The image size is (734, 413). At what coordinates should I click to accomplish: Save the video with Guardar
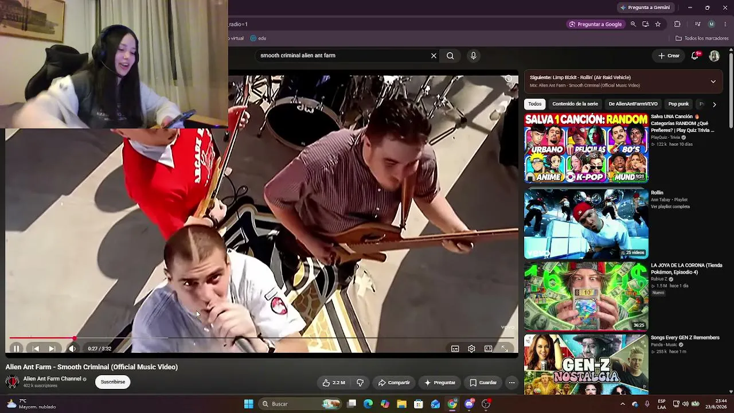[x=483, y=383]
